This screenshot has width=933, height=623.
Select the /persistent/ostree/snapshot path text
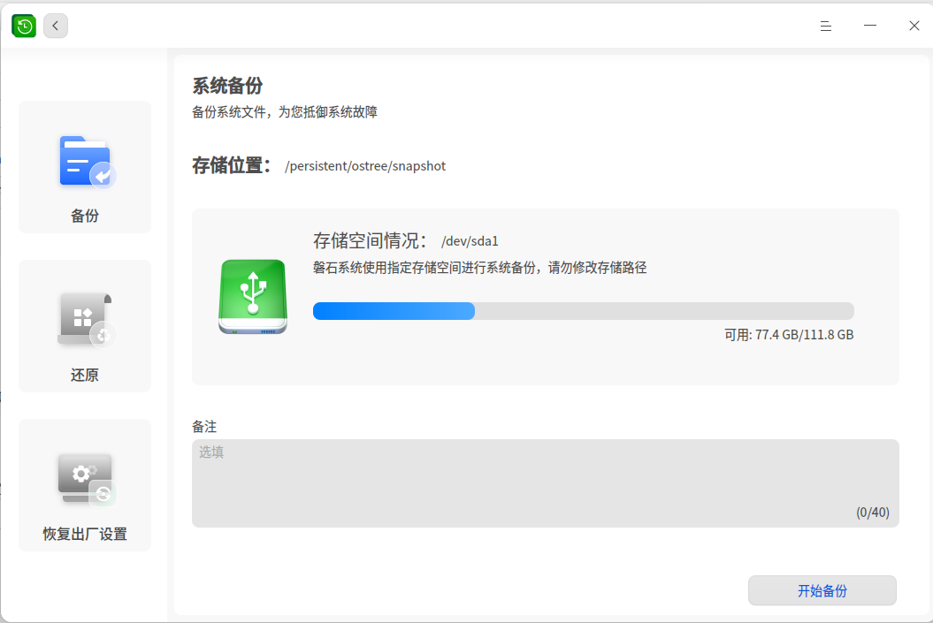365,166
